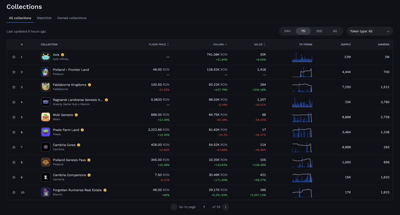Screen dimensions: 400x215
Task: Click verified badge next to Cambria Cores
Action: click(x=79, y=145)
